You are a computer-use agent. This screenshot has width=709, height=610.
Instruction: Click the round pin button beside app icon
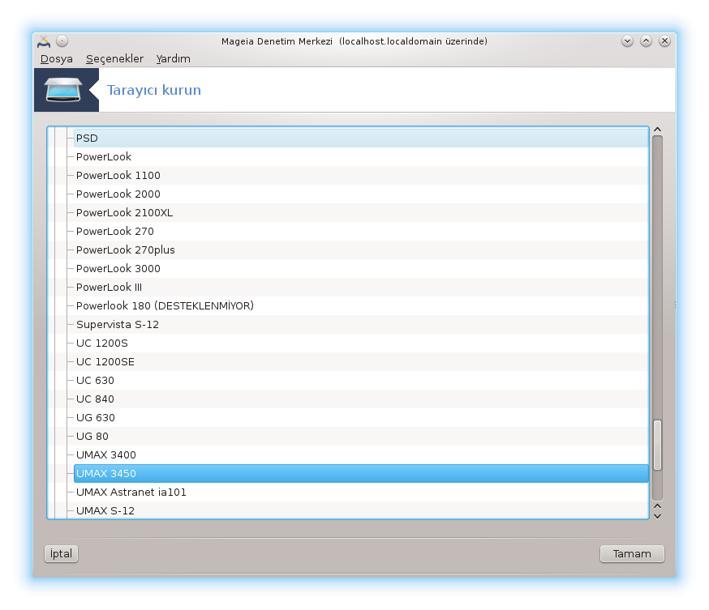tap(62, 41)
